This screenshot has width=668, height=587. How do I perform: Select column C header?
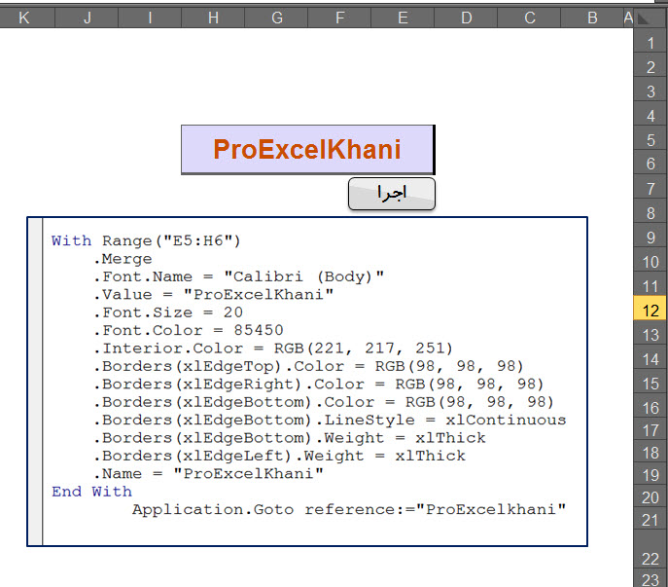pyautogui.click(x=529, y=18)
